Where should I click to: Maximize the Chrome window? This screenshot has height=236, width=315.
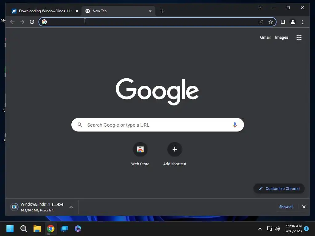click(288, 8)
